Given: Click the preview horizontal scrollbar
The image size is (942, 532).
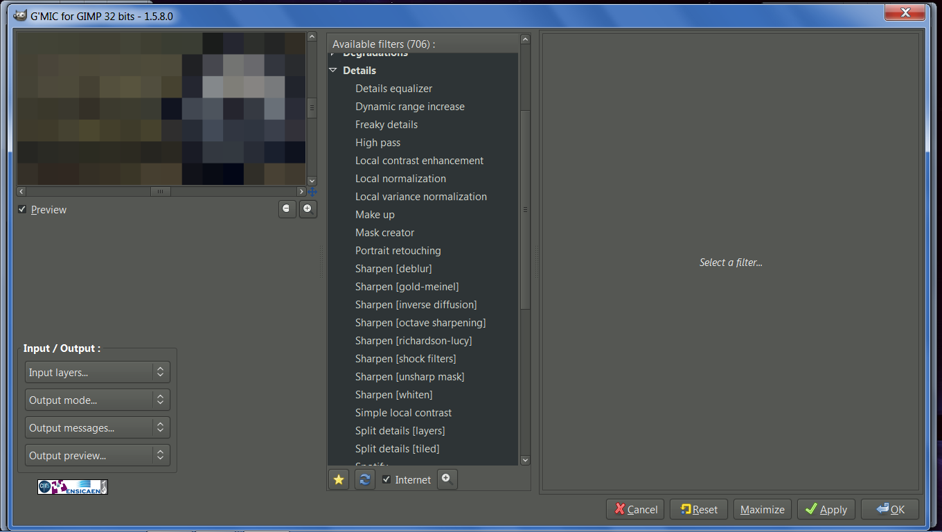Looking at the screenshot, I should coord(160,191).
